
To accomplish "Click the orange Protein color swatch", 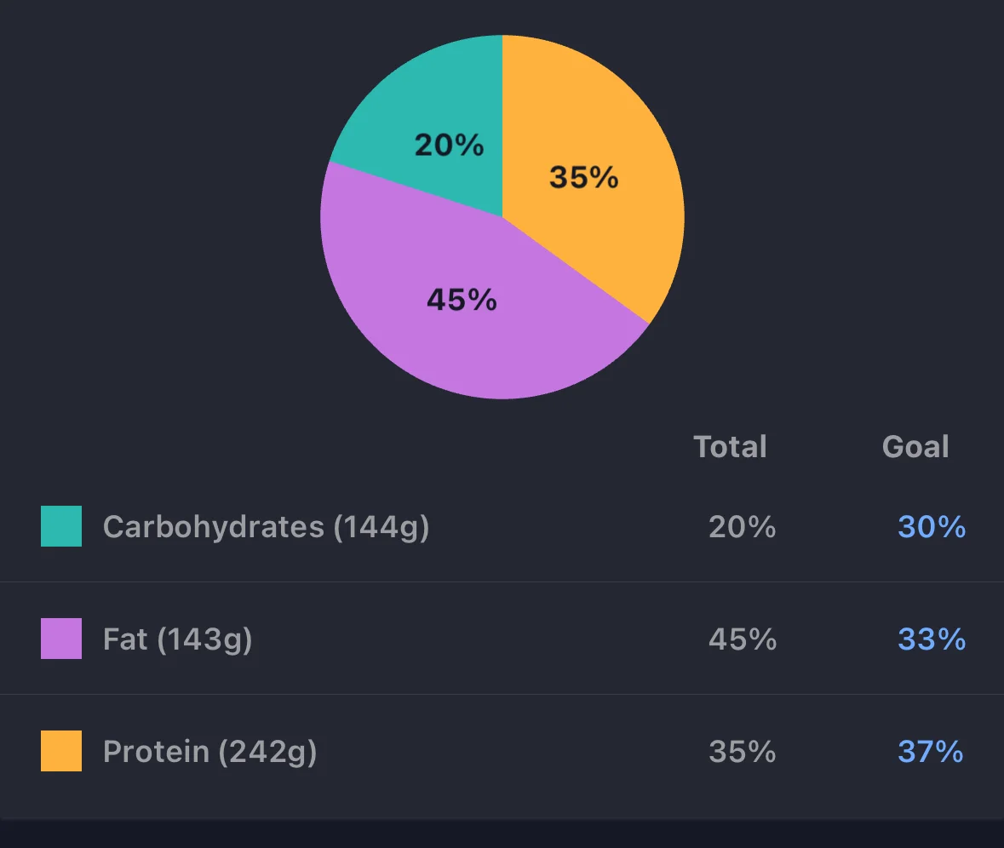I will 61,751.
